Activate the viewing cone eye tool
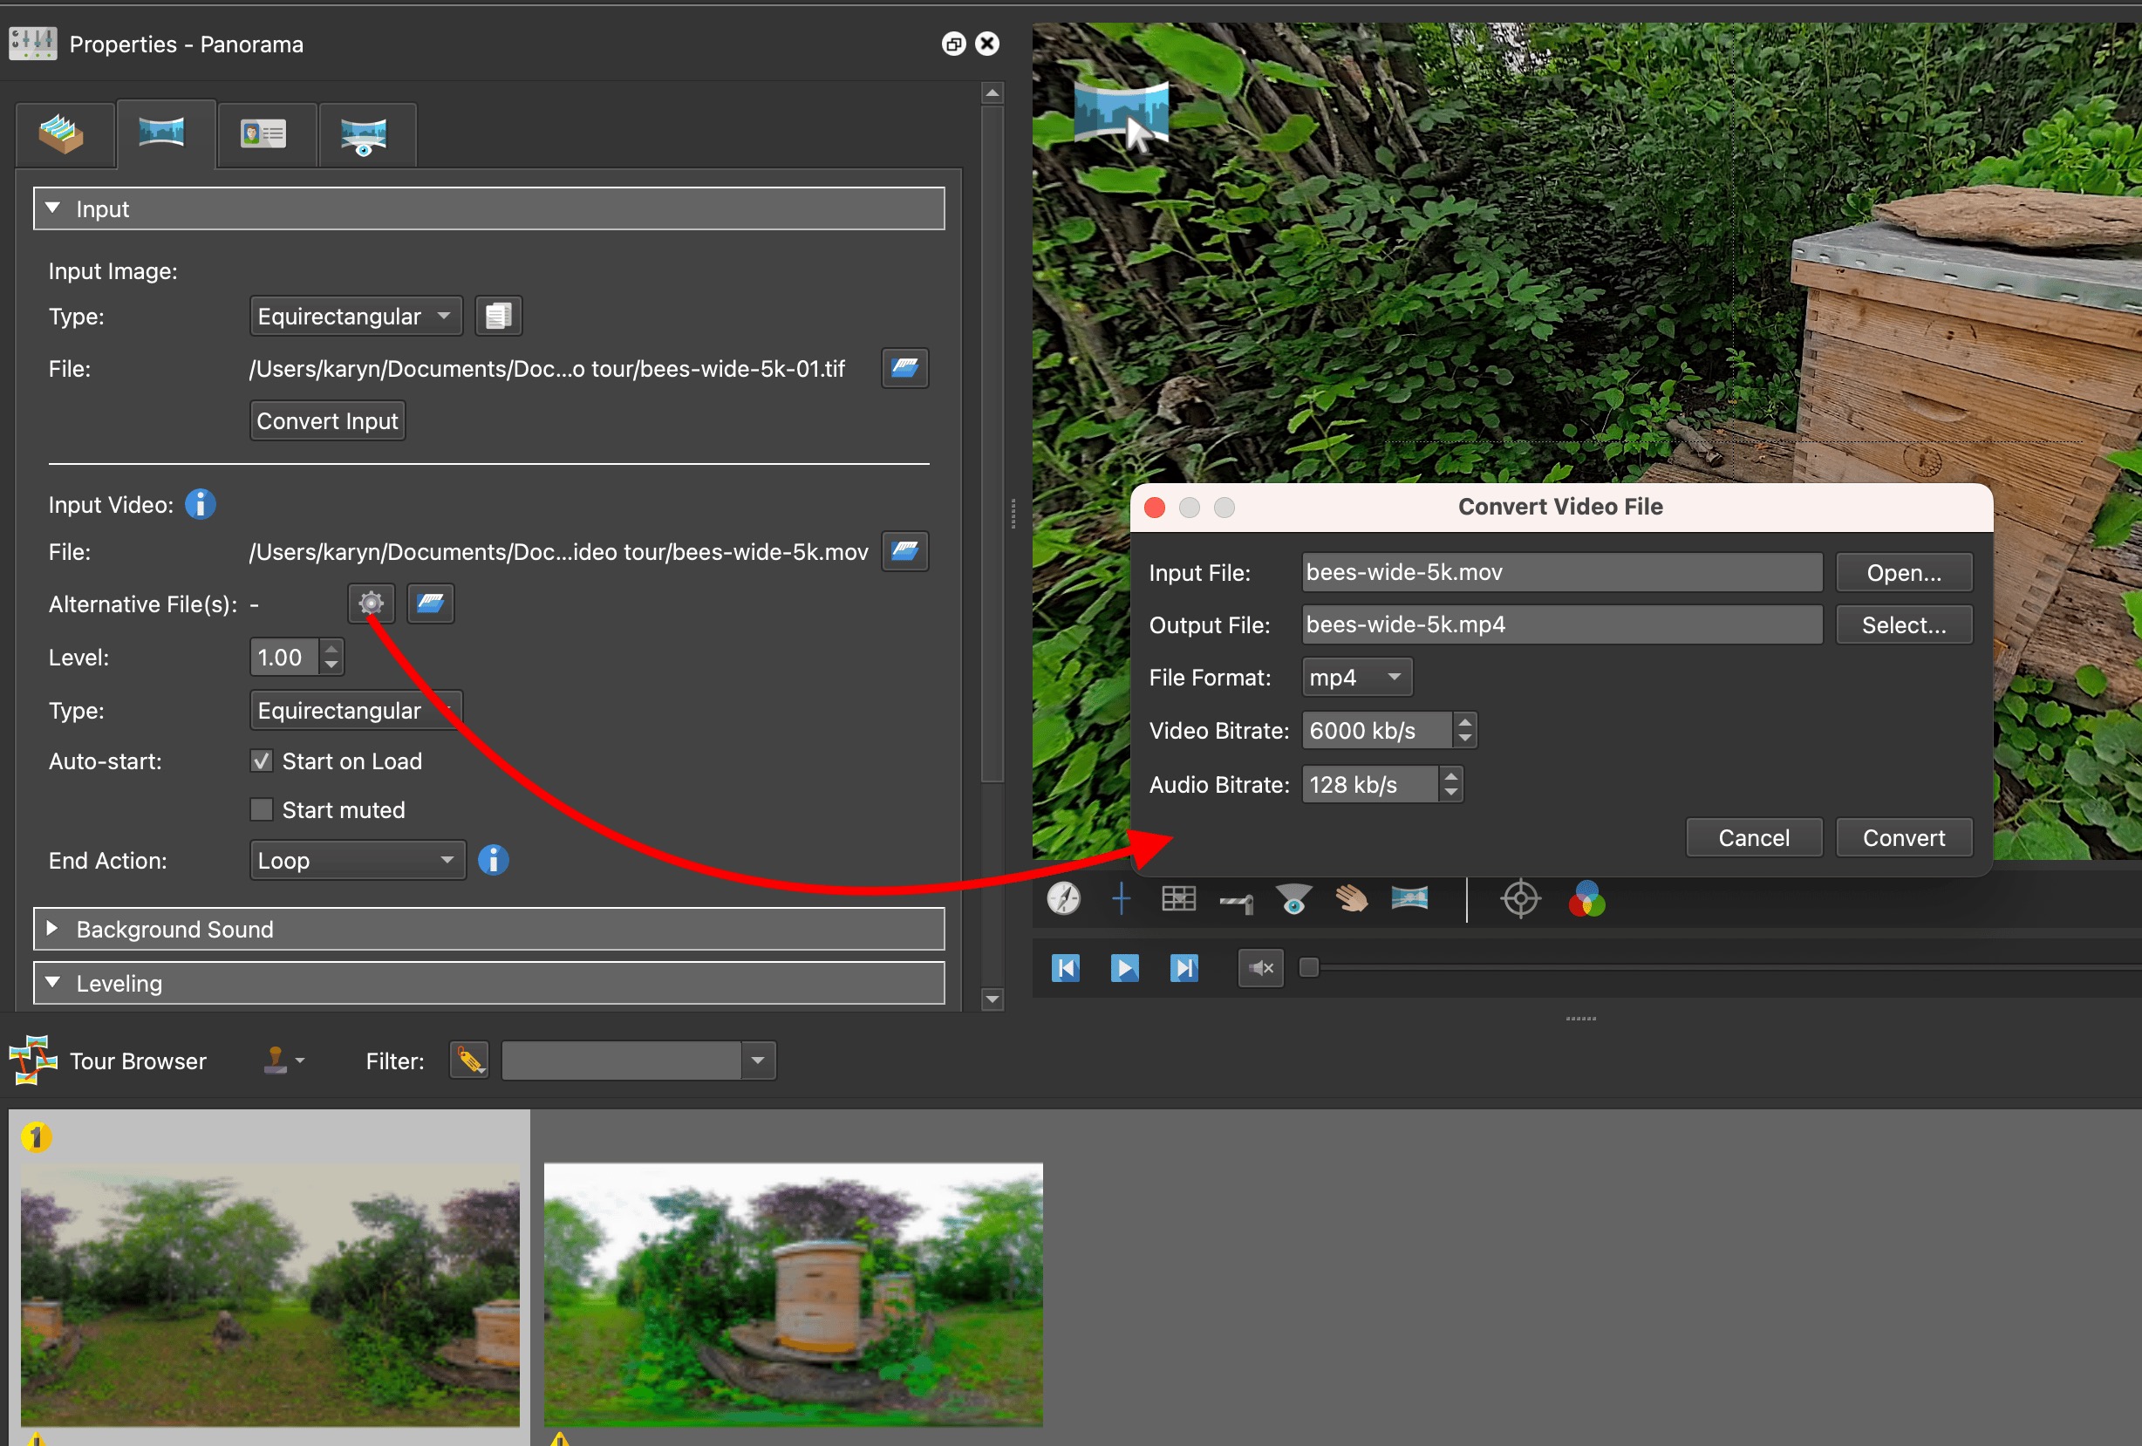The height and width of the screenshot is (1446, 2142). (x=1294, y=899)
